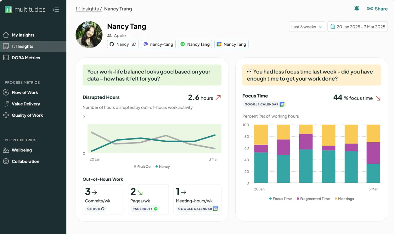Open PagerDuty account tag Nancy Tang
This screenshot has width=394, height=234.
pos(195,44)
